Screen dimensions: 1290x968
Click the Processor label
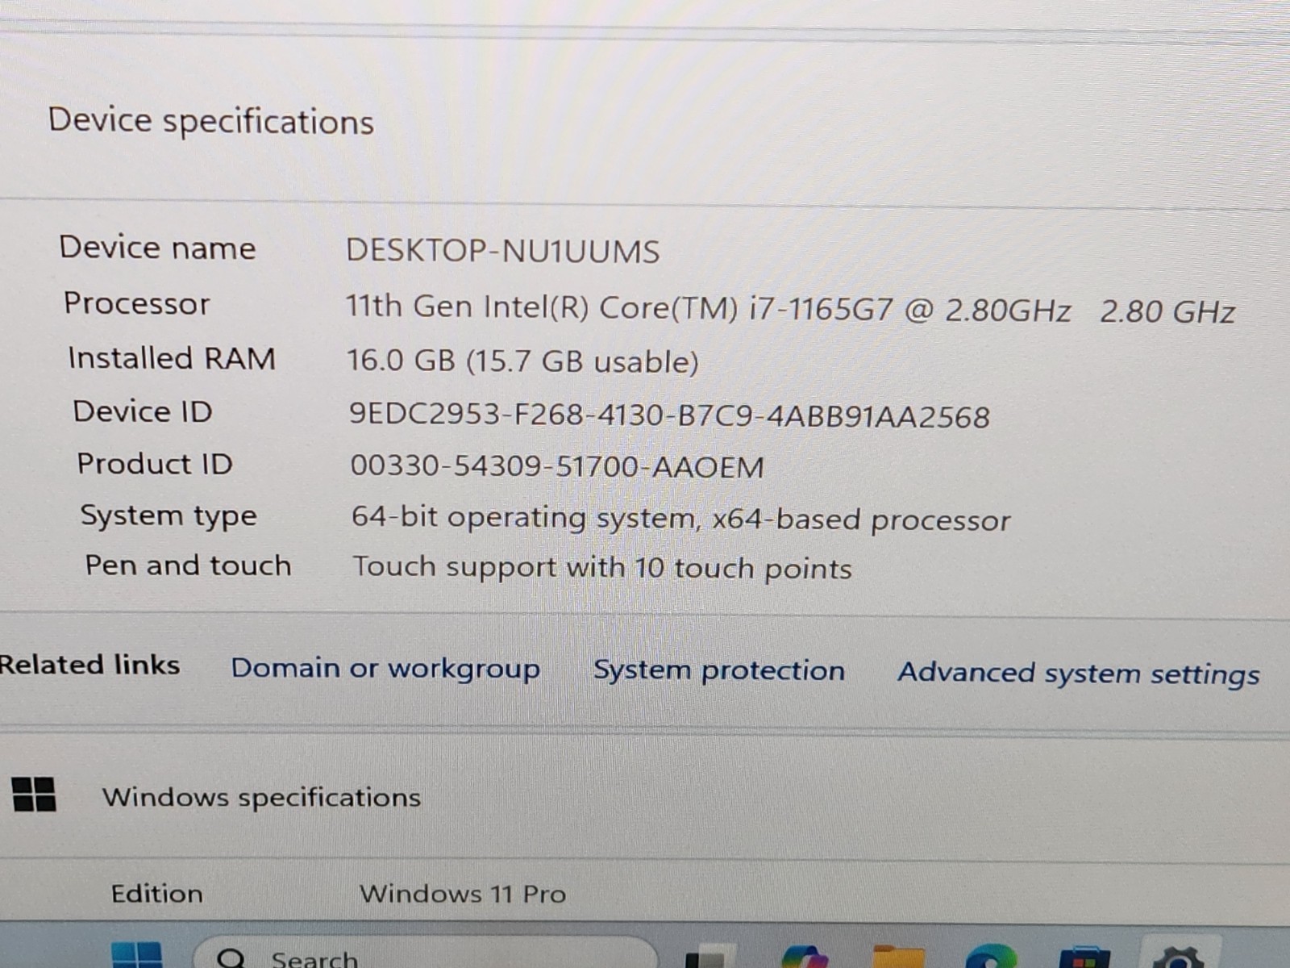(137, 303)
